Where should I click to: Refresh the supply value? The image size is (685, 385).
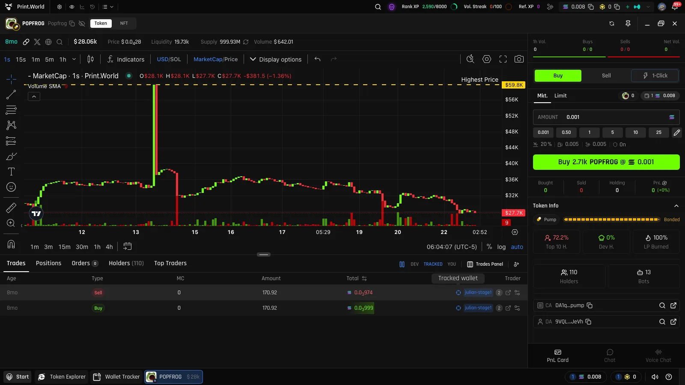pos(246,42)
